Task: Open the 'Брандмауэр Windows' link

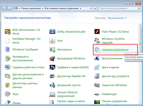Action: [x=71, y=58]
